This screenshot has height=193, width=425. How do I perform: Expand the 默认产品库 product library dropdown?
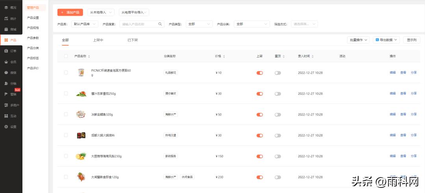point(85,24)
